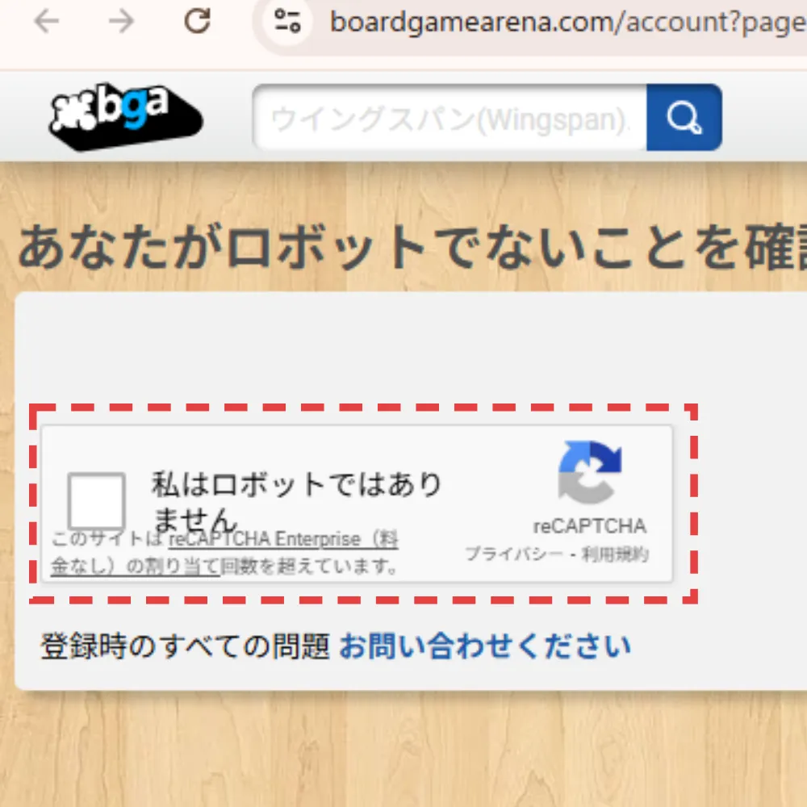Viewport: 807px width, 807px height.
Task: Reload the page with the refresh icon
Action: 196,22
